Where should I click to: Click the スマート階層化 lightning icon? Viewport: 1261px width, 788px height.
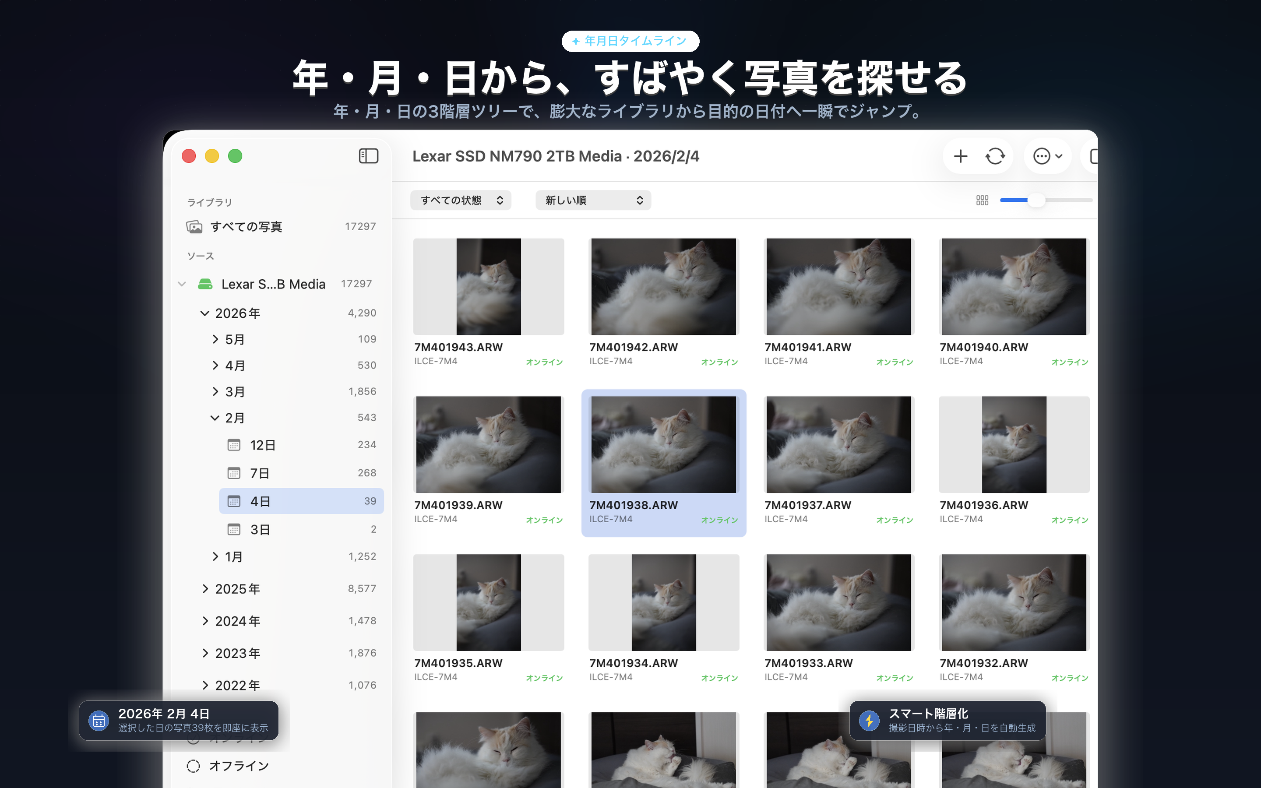point(869,720)
